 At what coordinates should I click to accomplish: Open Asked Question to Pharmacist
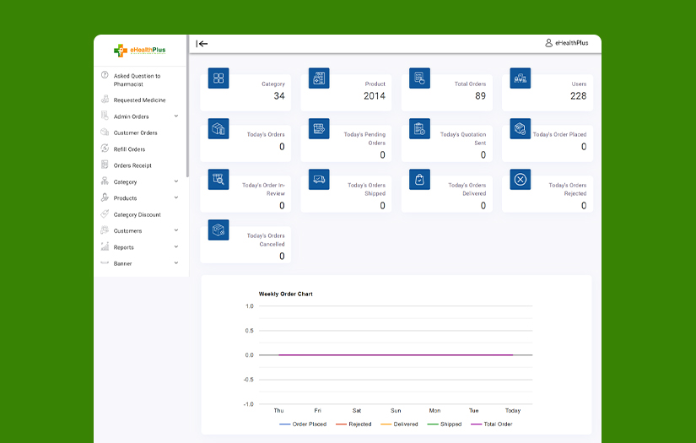pos(137,80)
